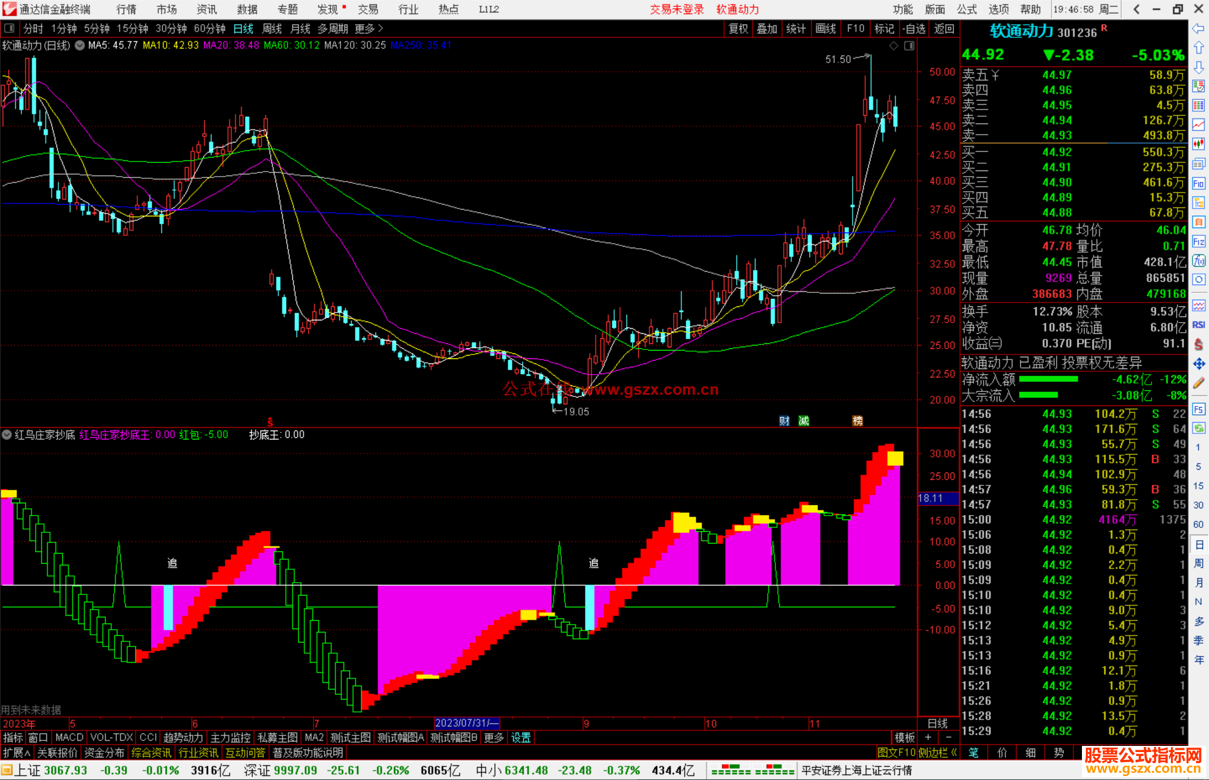
Task: Open the 行情 menu
Action: pos(126,10)
